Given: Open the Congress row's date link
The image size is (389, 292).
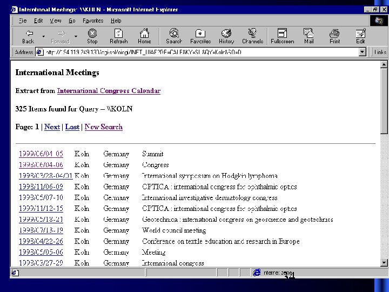Looking at the screenshot, I should tap(41, 165).
